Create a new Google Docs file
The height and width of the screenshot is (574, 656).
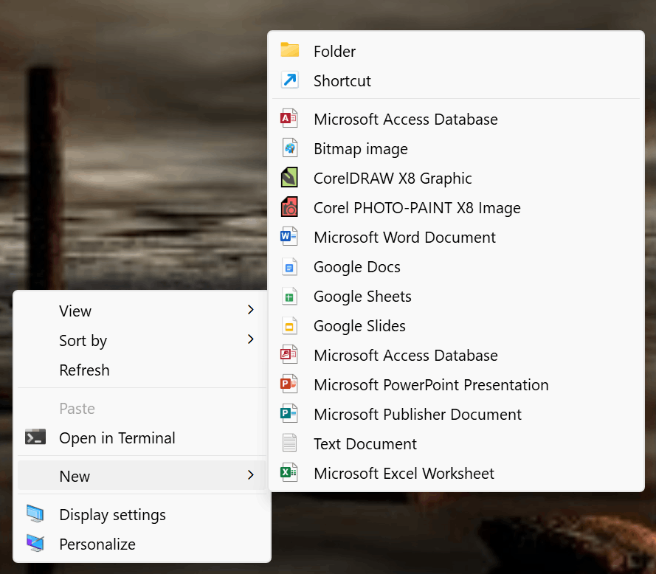456,267
